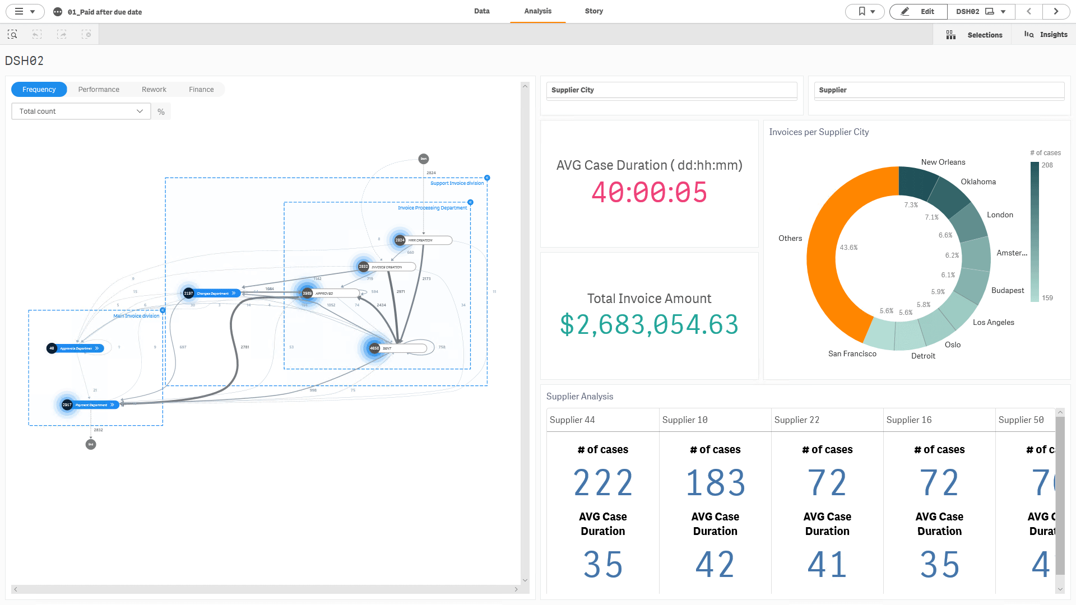1076x605 pixels.
Task: Go to the previous sheet arrow
Action: (1028, 11)
